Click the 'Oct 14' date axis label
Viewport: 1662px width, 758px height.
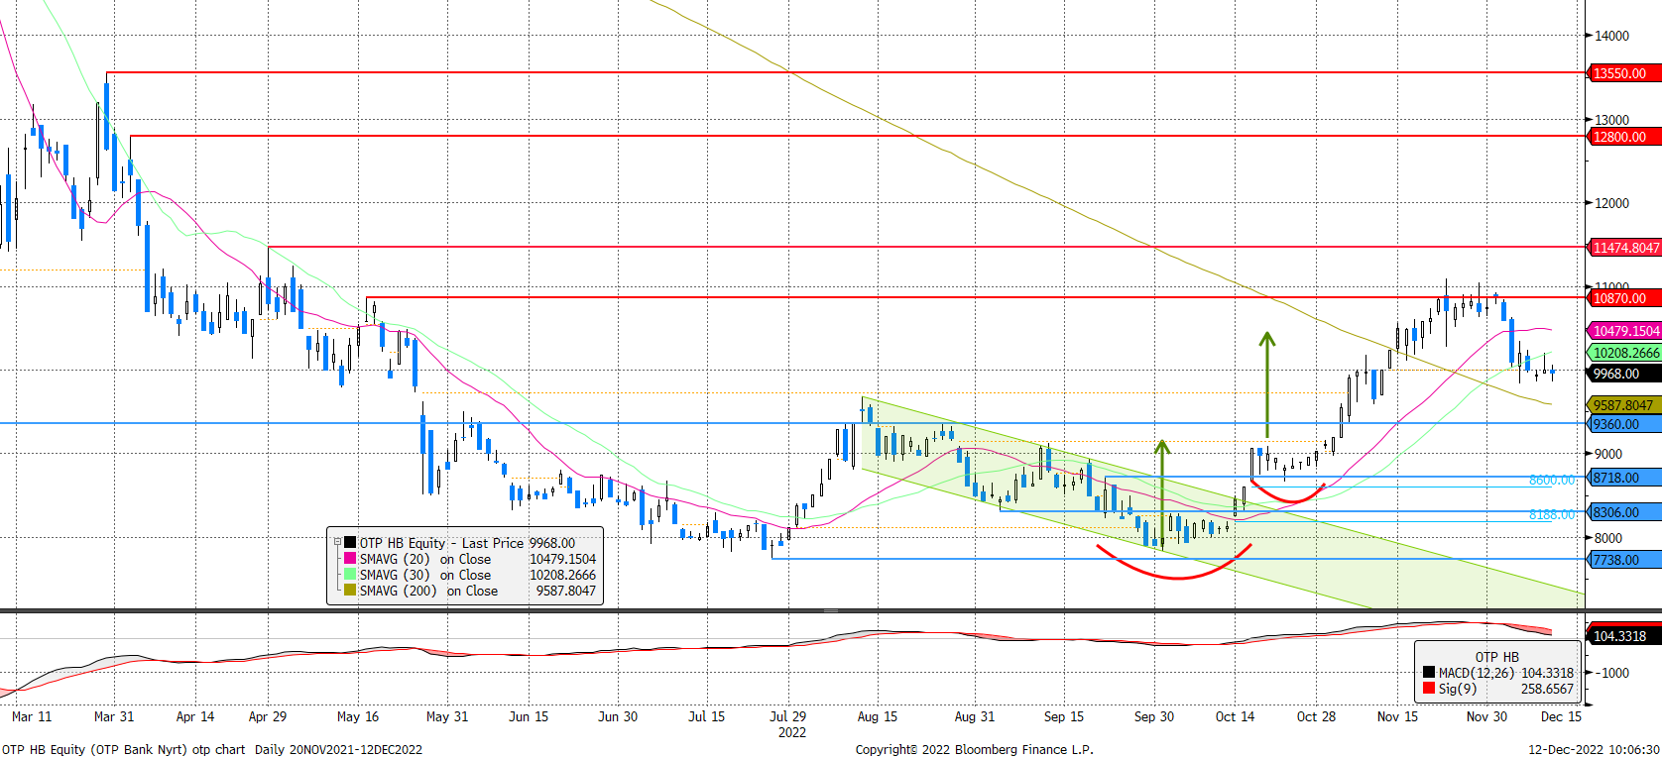coord(1236,716)
